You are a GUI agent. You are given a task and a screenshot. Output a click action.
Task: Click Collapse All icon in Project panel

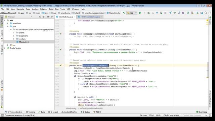click(x=44, y=17)
